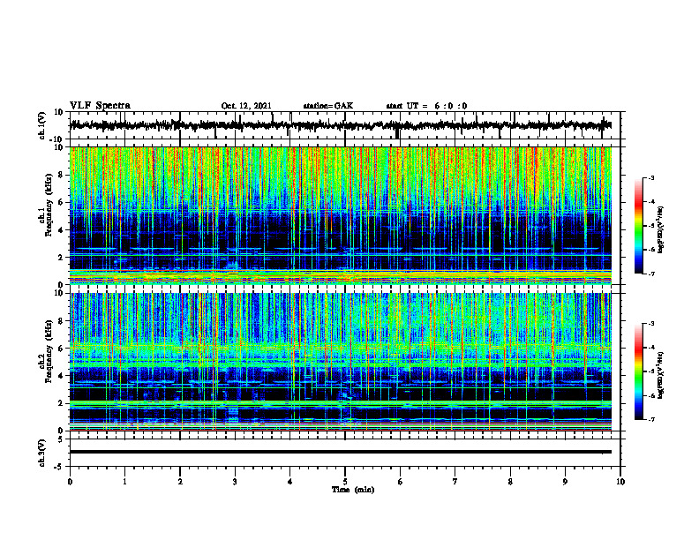
Task: Click the "-7" label on lower colorbar
Action: pyautogui.click(x=651, y=419)
